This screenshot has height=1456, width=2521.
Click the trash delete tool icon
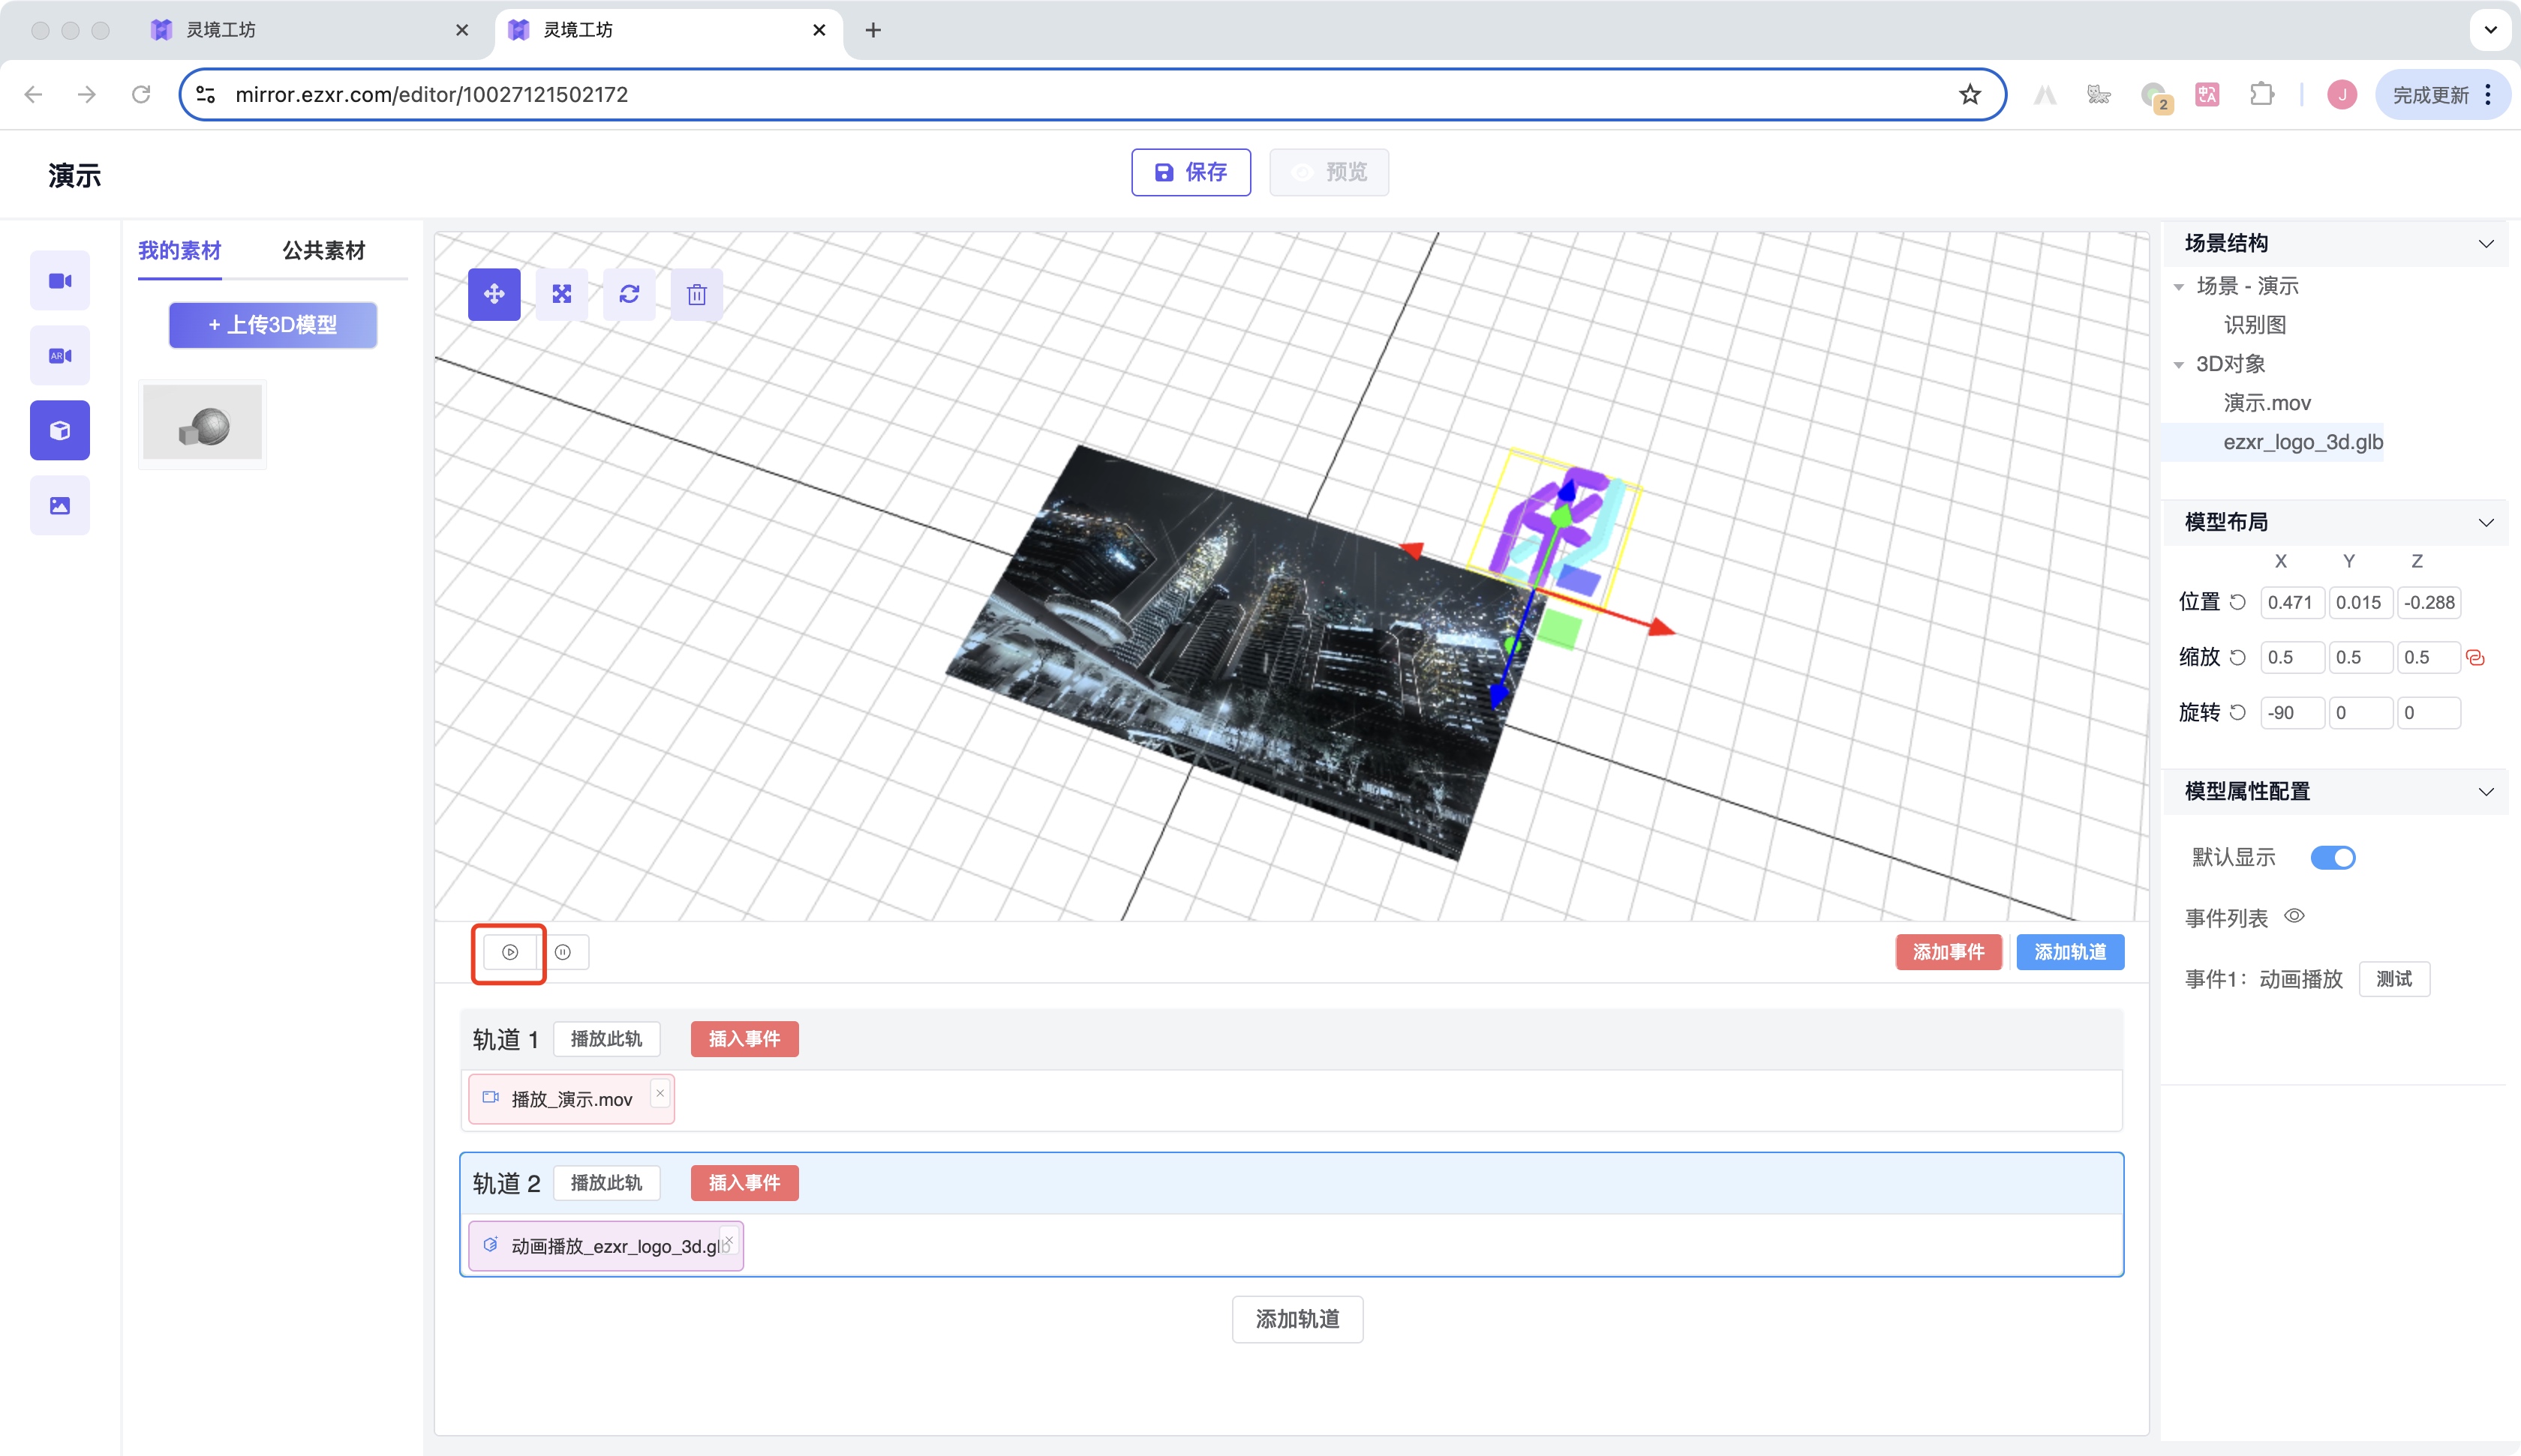click(x=697, y=294)
